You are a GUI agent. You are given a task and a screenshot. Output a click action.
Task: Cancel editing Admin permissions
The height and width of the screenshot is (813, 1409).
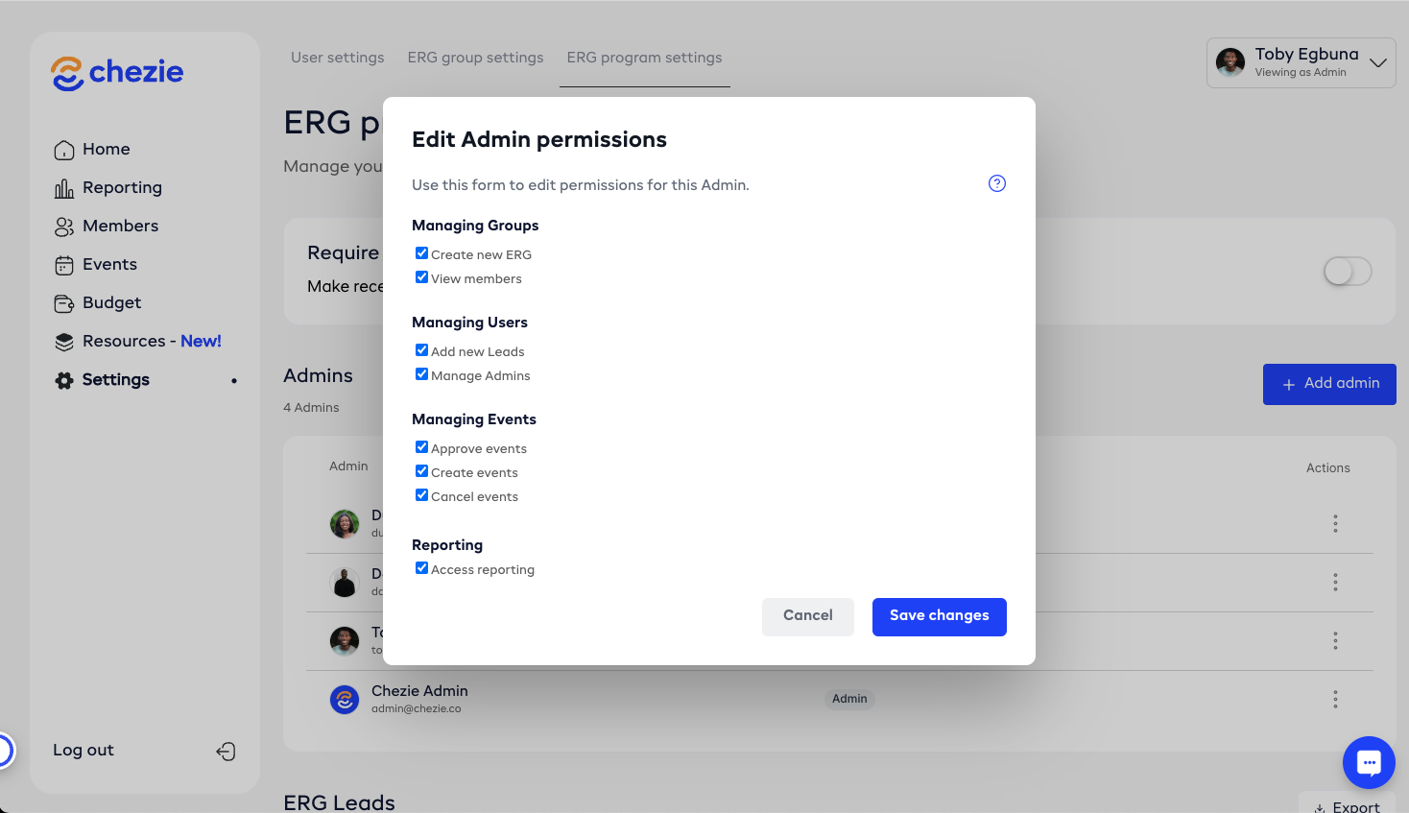(807, 616)
